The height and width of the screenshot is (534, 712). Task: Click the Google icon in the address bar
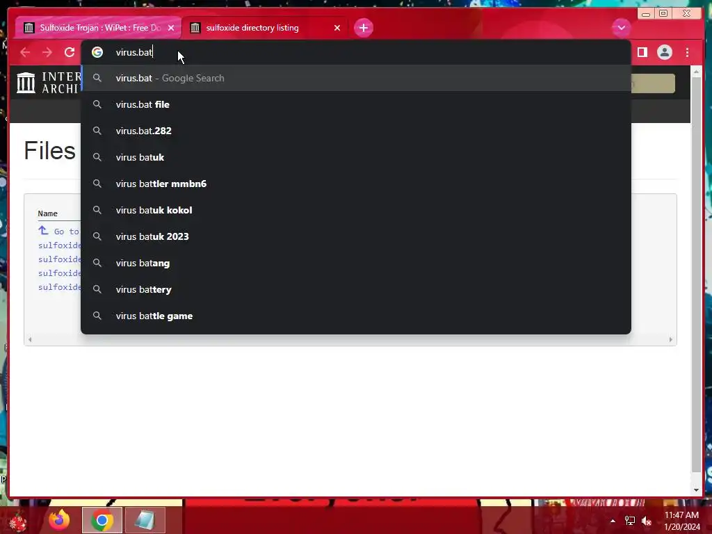[97, 52]
